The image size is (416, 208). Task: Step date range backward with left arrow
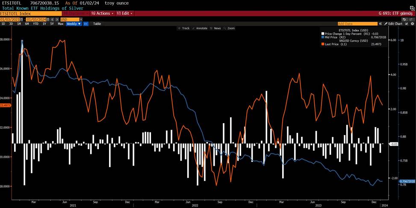point(52,20)
